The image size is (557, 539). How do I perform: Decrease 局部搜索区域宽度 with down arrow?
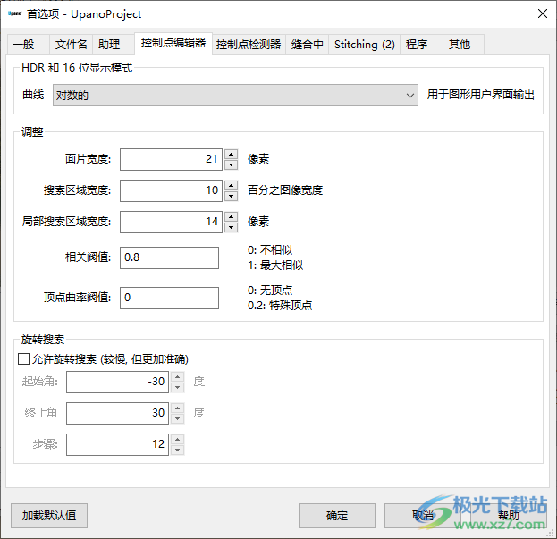(232, 227)
